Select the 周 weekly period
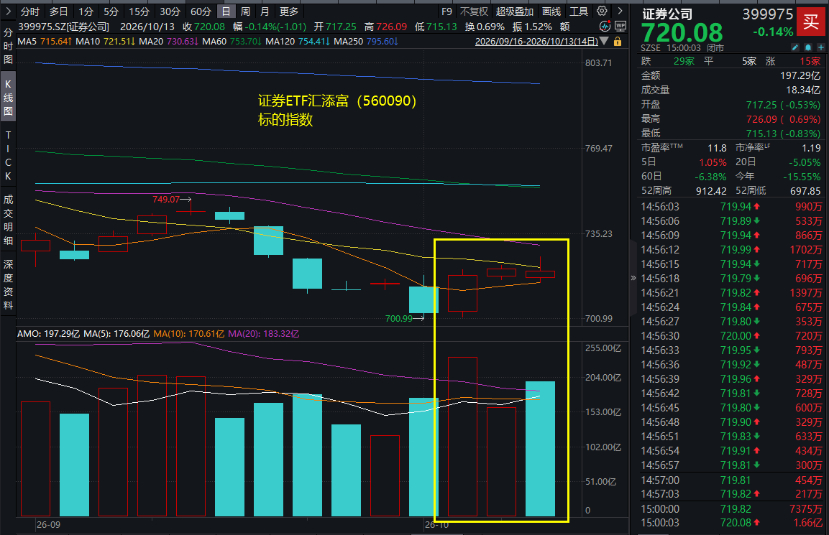 [x=245, y=11]
